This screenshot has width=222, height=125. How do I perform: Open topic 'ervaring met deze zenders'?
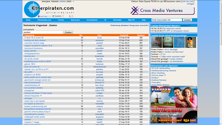tap(35, 40)
